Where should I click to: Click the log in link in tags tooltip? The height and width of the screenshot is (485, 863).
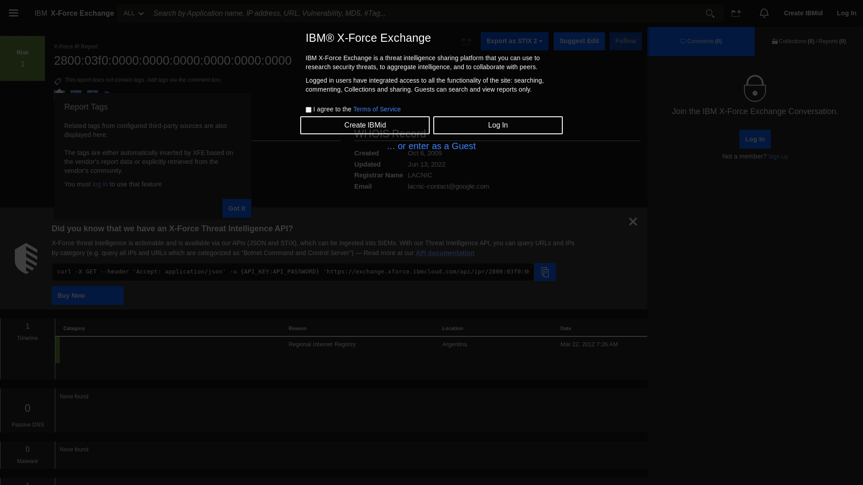click(100, 184)
